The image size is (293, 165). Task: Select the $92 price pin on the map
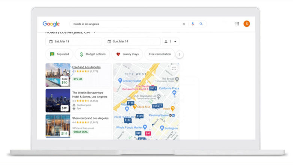[x=138, y=133]
